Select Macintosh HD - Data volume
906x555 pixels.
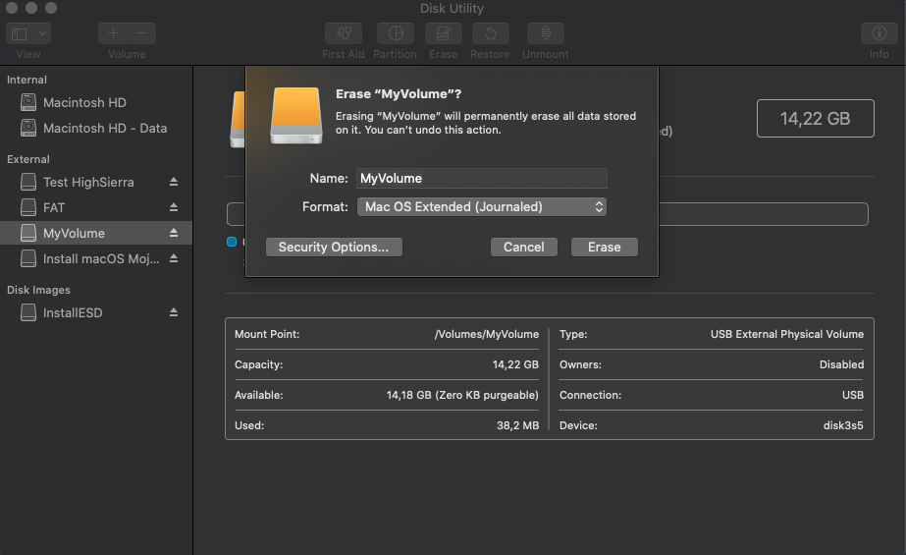96,129
